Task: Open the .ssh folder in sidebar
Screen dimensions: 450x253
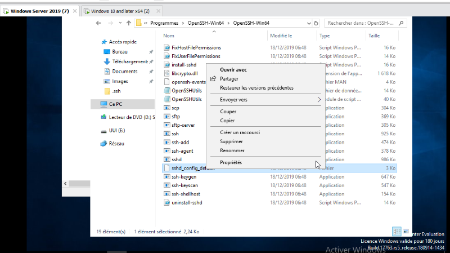Action: tap(116, 91)
